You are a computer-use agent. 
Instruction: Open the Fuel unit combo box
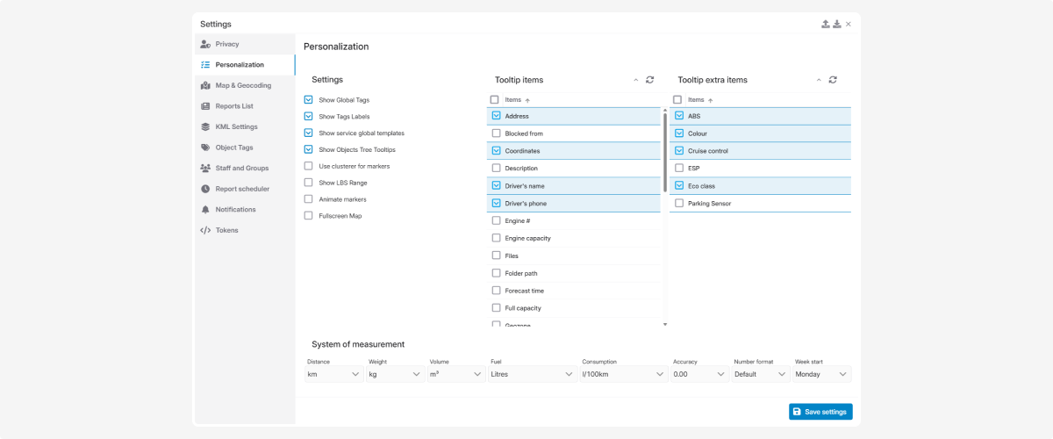pos(532,374)
